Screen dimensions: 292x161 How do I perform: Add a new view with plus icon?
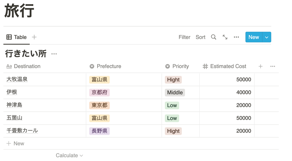[x=34, y=37]
